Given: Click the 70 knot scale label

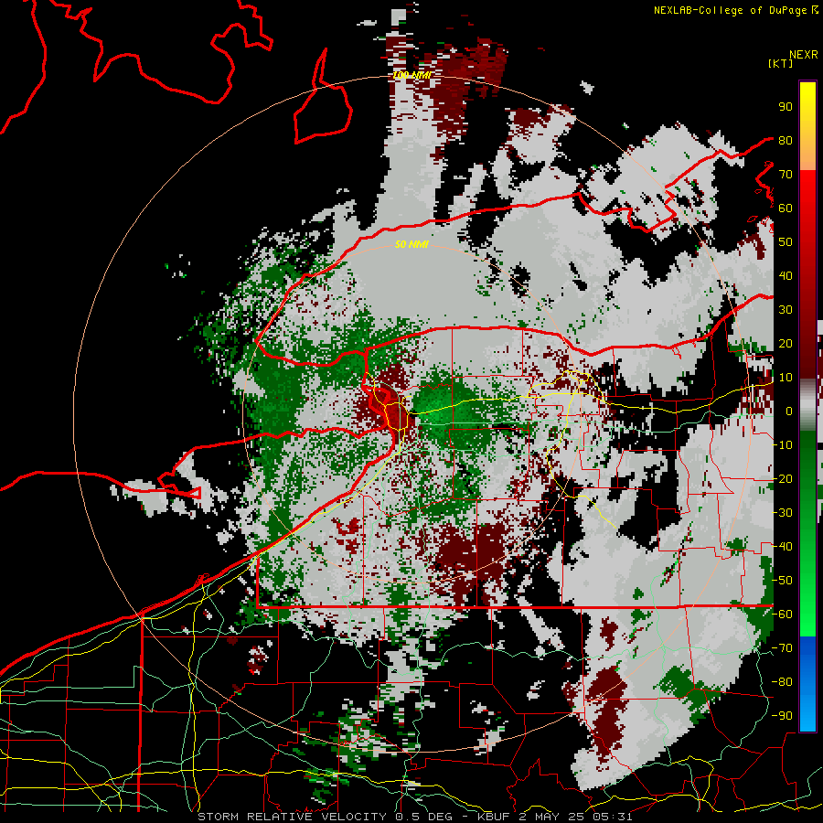Looking at the screenshot, I should click(x=786, y=175).
